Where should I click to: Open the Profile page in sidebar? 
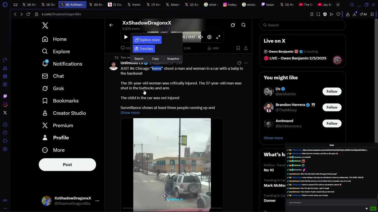(56, 138)
